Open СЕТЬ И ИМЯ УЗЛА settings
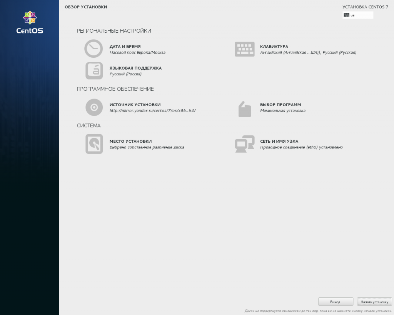This screenshot has width=394, height=315. [x=279, y=141]
